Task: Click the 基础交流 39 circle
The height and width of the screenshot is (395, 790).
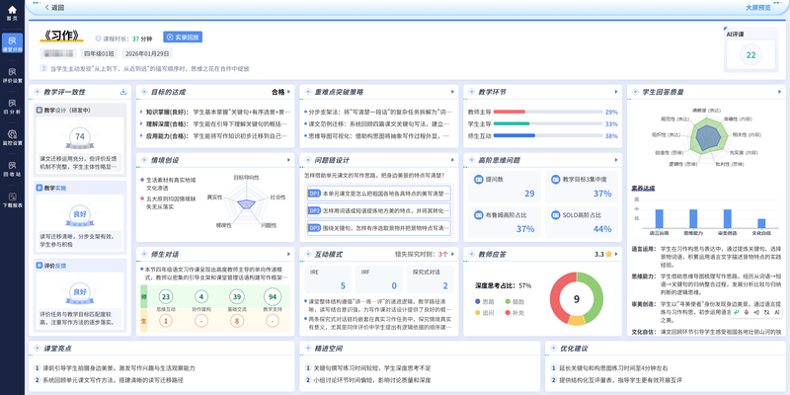Action: coord(237,296)
